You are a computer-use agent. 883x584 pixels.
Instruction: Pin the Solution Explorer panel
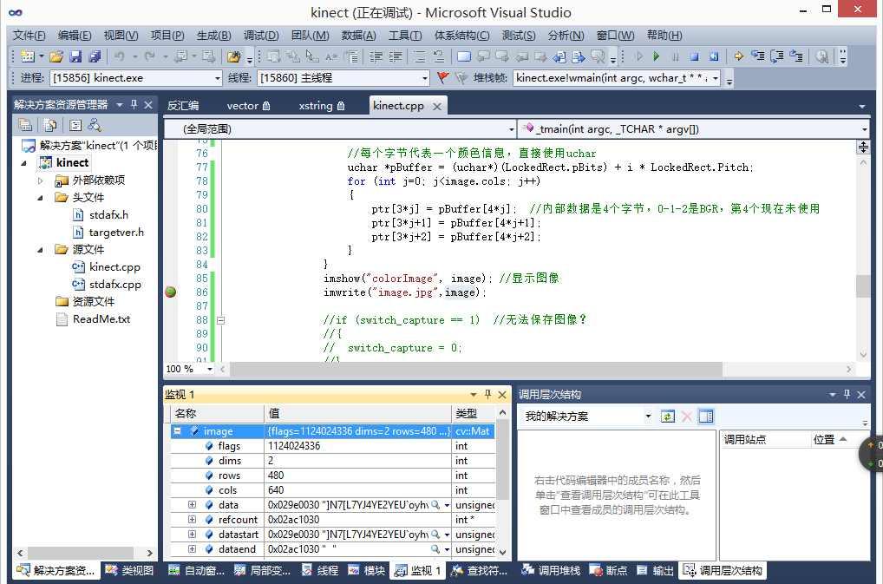(134, 105)
